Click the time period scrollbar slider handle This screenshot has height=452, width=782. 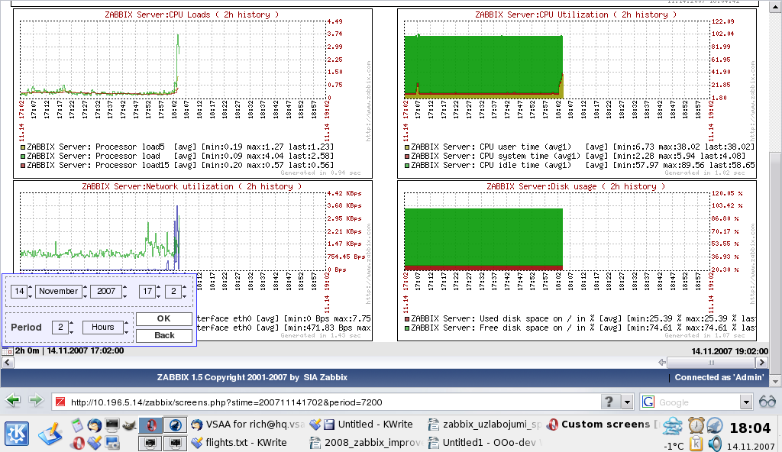(712, 363)
